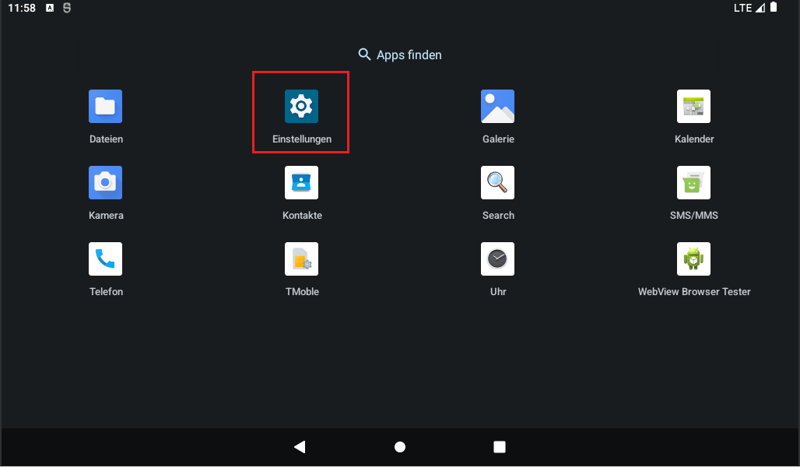The width and height of the screenshot is (800, 468).
Task: Launch the Kamera app
Action: coord(105,183)
